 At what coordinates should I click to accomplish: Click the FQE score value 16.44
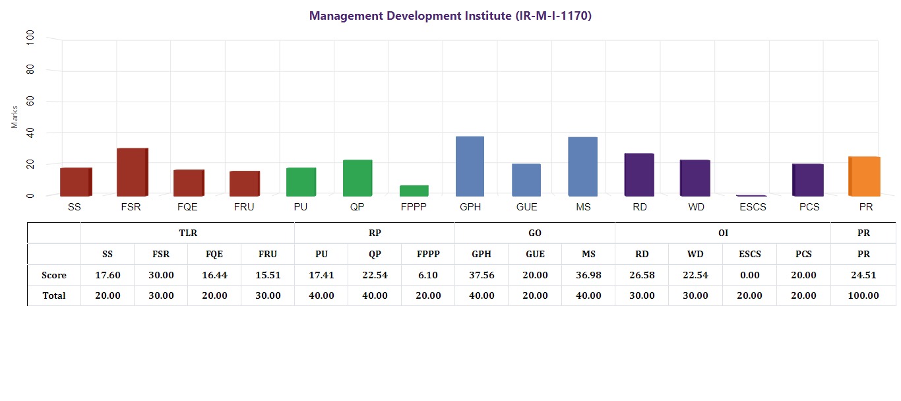pyautogui.click(x=214, y=275)
